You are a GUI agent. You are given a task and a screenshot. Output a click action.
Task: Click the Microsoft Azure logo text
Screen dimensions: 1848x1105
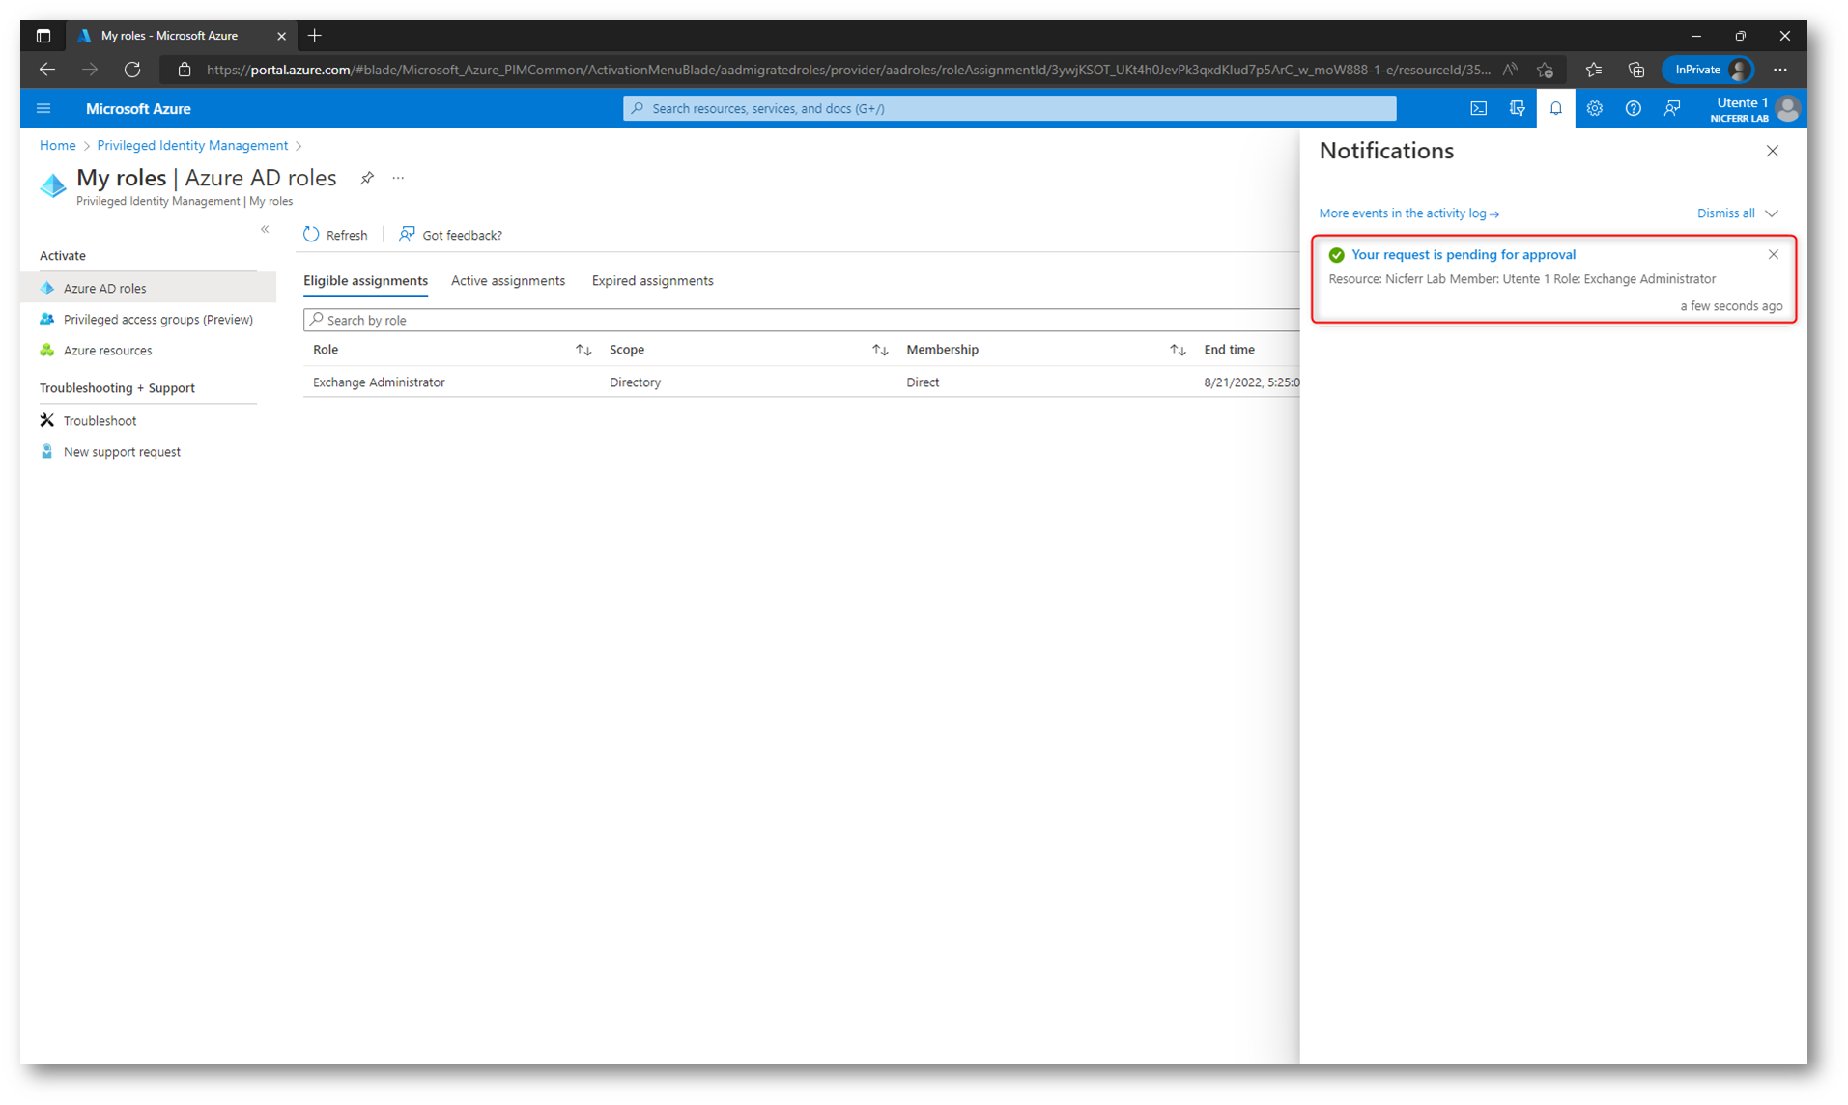coord(138,108)
